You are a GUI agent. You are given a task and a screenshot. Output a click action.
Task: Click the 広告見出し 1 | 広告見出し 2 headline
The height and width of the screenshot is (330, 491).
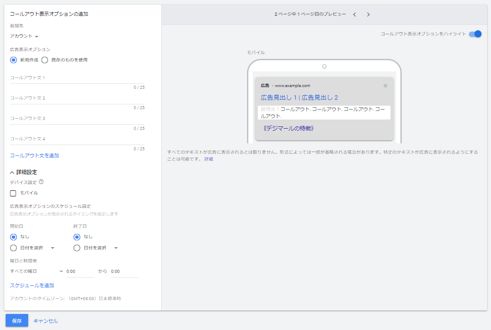(299, 97)
